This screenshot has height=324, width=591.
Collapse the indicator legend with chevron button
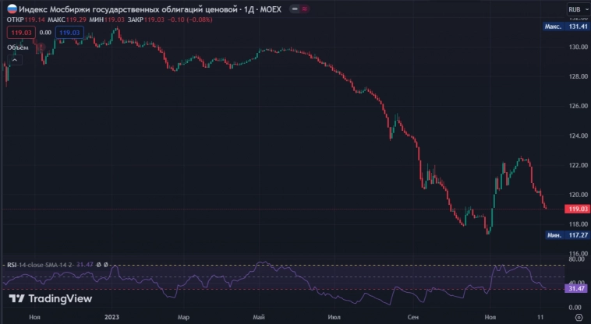[16, 60]
